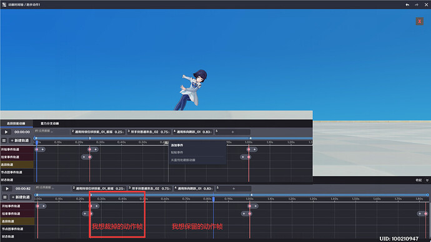Select the 节点图事件轨道 row in the 00:00:00 panel
This screenshot has height=242, width=431.
tap(17, 172)
